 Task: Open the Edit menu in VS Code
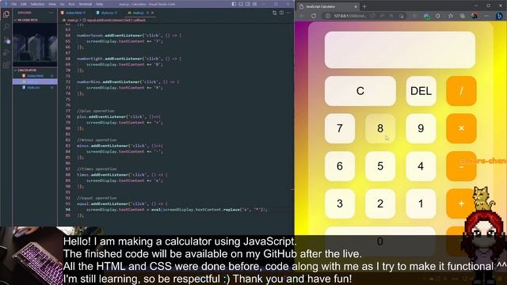click(x=23, y=4)
